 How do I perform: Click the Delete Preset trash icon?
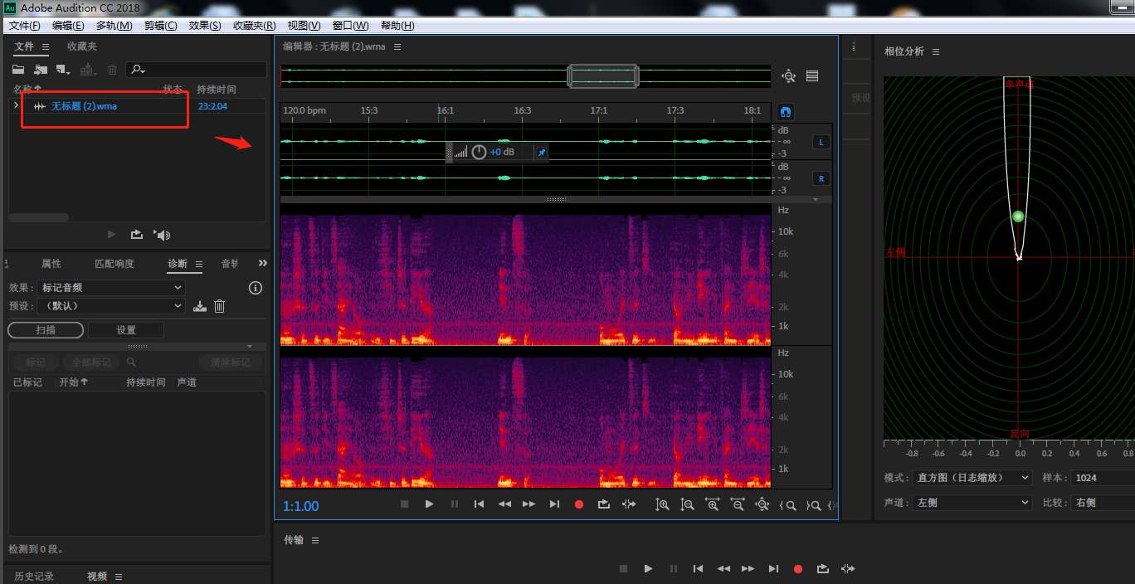point(219,306)
